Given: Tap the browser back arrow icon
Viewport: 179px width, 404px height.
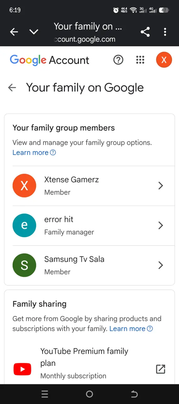Looking at the screenshot, I should 14,32.
